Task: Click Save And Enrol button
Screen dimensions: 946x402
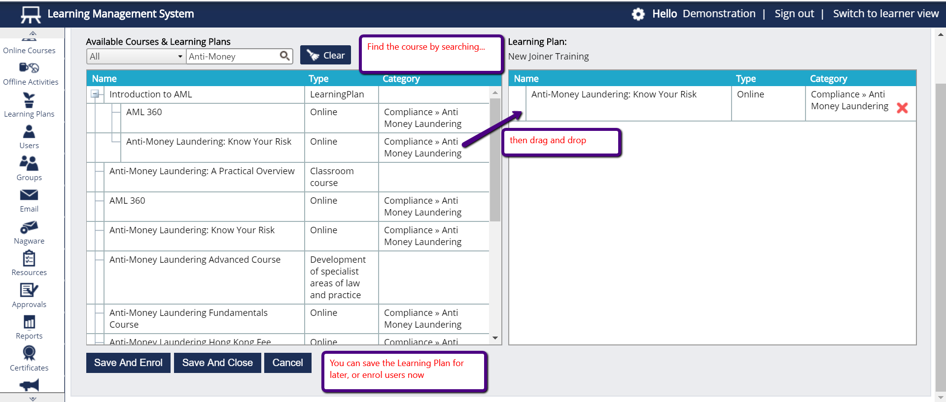Action: 128,363
